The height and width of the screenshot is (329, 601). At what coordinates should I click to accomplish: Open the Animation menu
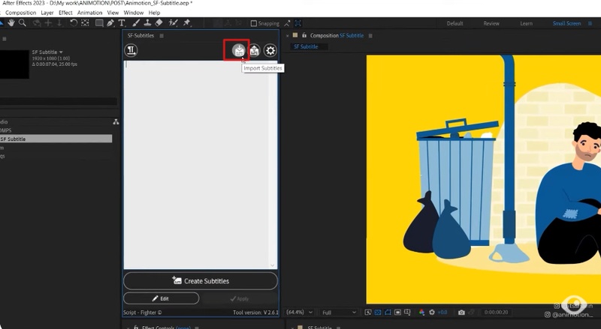(x=89, y=13)
